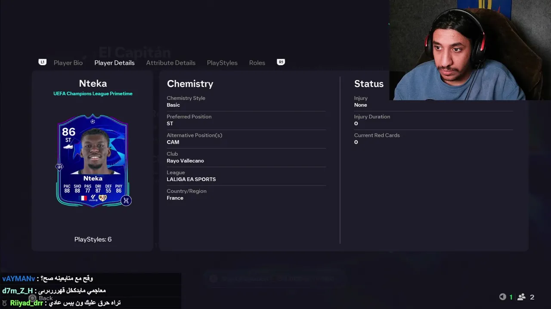Click the people count icon
Viewport: 551px width, 309px height.
coord(521,297)
